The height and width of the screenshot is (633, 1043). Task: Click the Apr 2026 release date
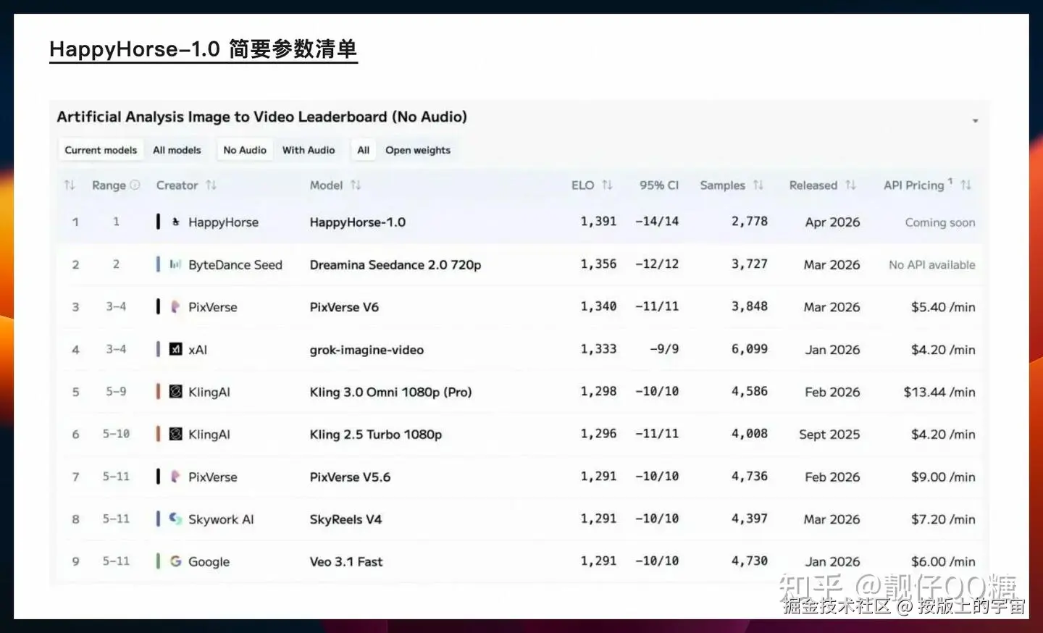pos(833,222)
